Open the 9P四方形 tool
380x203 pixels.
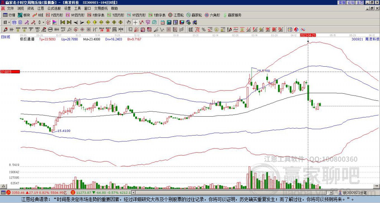click(x=75, y=15)
